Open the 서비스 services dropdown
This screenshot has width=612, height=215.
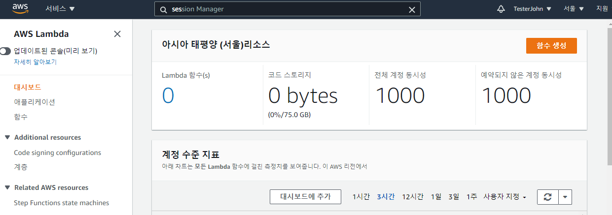click(60, 9)
